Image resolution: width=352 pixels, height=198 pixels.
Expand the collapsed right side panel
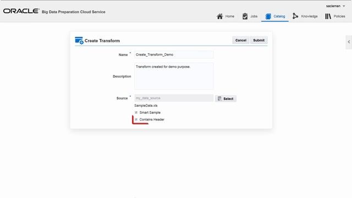point(349,42)
